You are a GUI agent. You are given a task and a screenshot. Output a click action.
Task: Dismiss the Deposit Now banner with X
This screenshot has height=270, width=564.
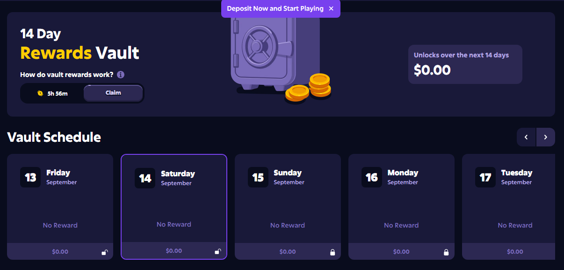click(331, 8)
